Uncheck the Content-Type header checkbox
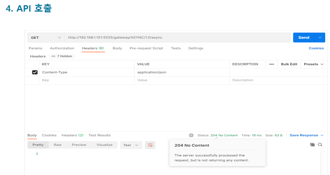The width and height of the screenshot is (330, 175). [35, 72]
